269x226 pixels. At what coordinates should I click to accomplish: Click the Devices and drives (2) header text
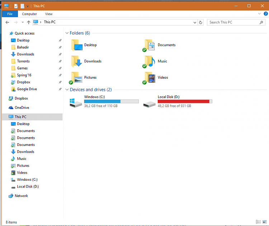(x=91, y=89)
